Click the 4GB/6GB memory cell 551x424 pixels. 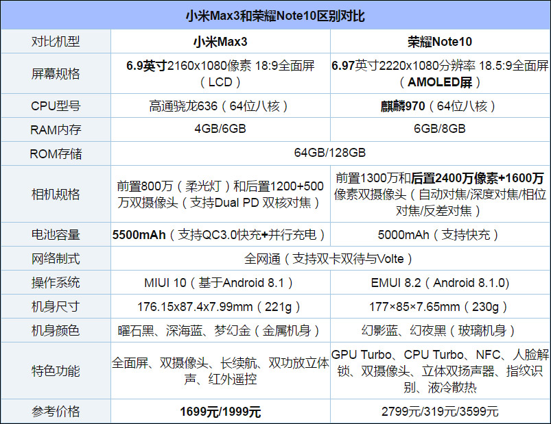[x=220, y=129]
